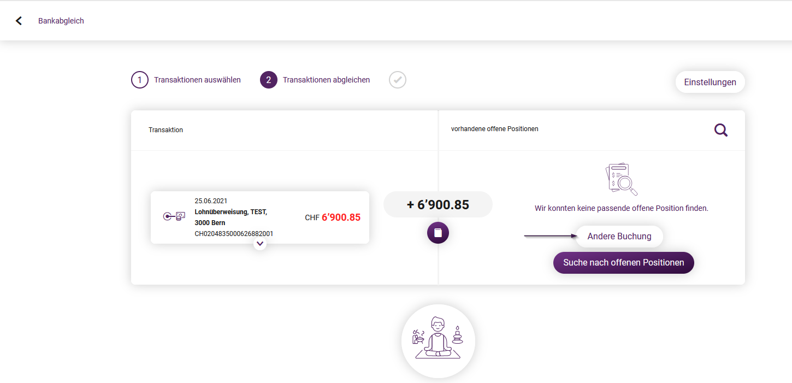792x383 pixels.
Task: Click the vorhandene offene Positionen header
Action: (495, 129)
